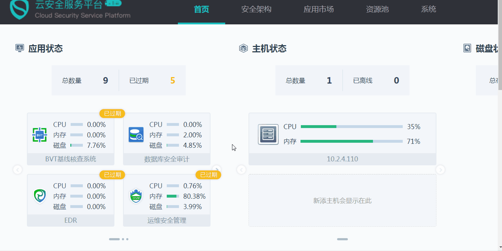The width and height of the screenshot is (502, 251).
Task: Click the CPU progress bar of host 10.2.4.110
Action: click(x=351, y=126)
